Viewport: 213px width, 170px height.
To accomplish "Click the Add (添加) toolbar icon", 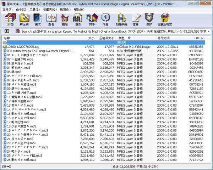I will click(x=10, y=19).
